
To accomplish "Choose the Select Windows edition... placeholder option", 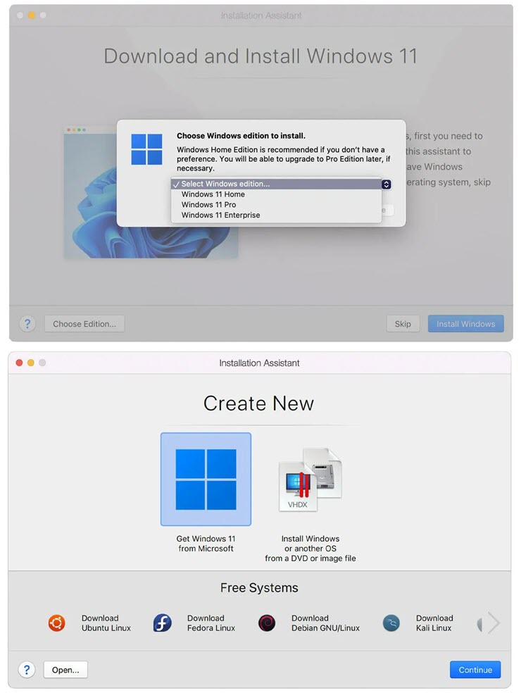I will [225, 184].
